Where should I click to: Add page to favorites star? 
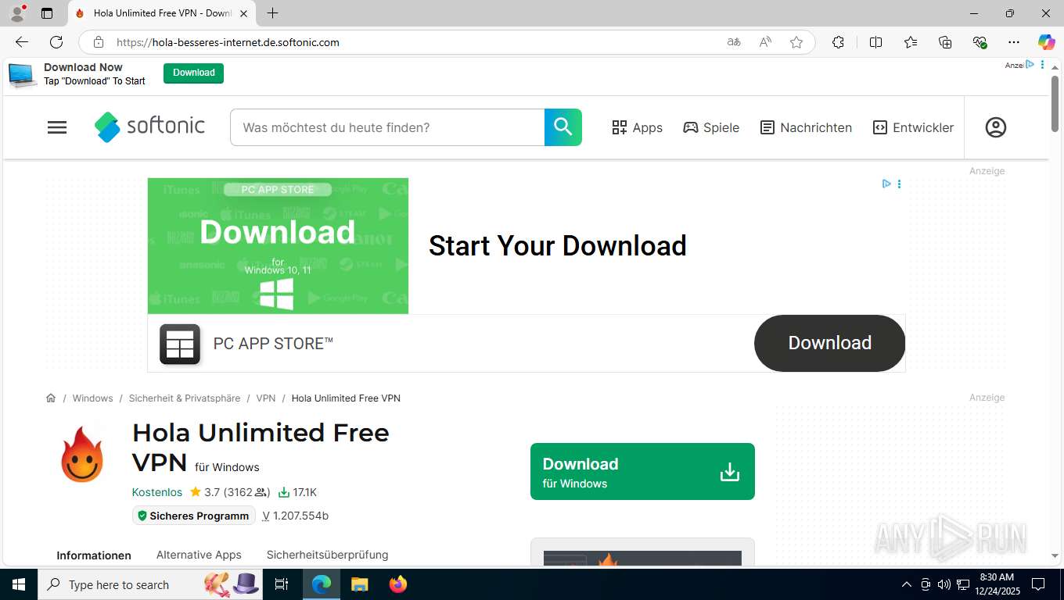796,42
